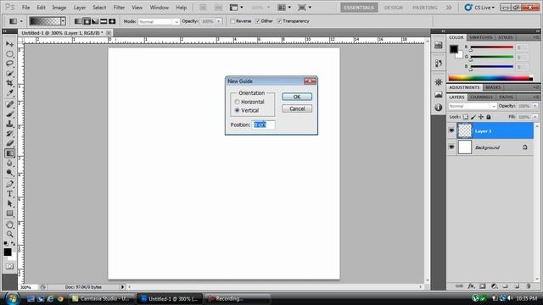
Task: Select the Dodge tool
Action: click(9, 173)
